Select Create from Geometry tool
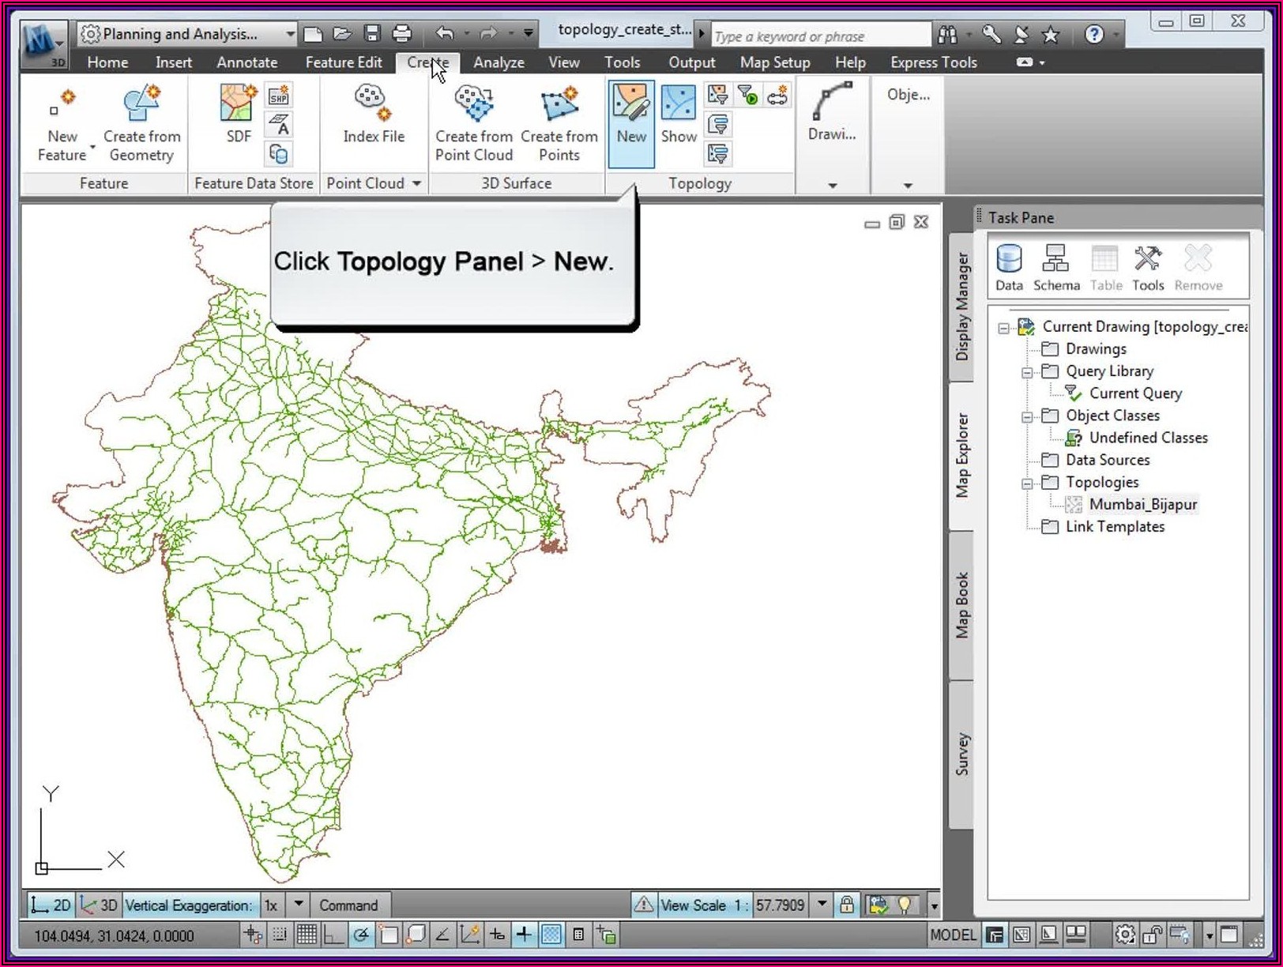Screen dimensions: 1283x967 141,122
